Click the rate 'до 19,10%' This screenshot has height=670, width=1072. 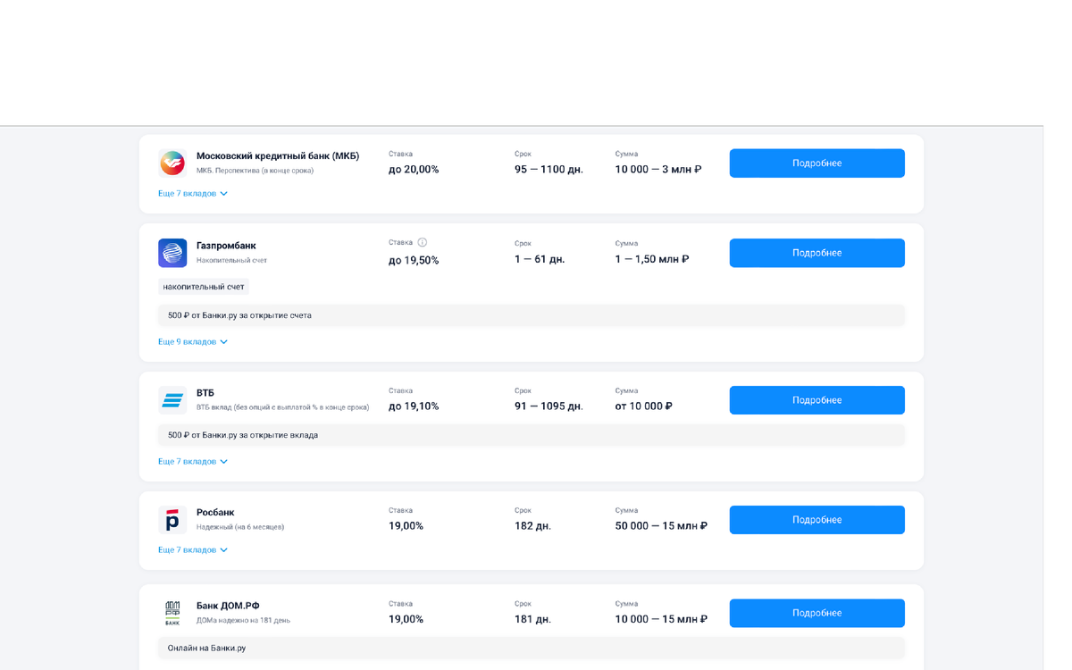point(414,406)
